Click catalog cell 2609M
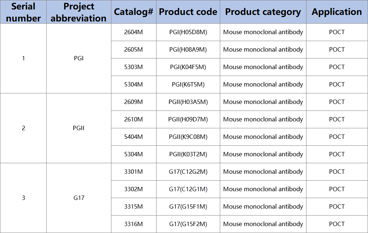The image size is (368, 233). click(x=134, y=102)
